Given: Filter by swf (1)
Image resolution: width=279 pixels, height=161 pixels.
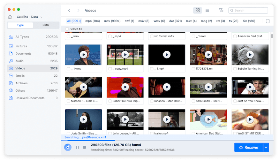Looking at the screenshot, I should click(129, 21).
